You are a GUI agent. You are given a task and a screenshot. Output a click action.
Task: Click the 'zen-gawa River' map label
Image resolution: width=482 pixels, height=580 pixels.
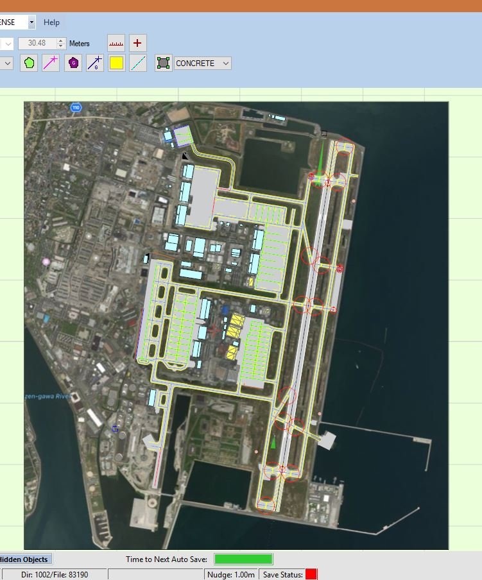47,396
